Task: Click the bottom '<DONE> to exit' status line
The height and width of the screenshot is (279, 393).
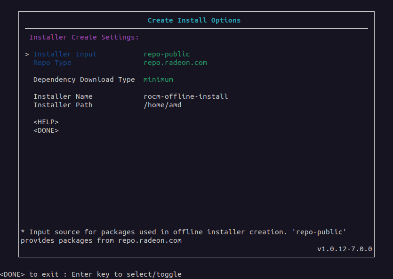Action: pos(90,274)
